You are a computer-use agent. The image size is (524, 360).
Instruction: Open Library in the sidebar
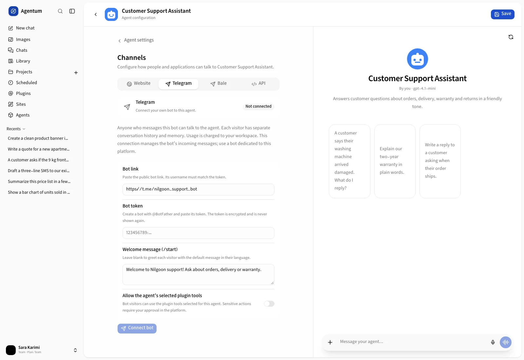(x=42, y=61)
